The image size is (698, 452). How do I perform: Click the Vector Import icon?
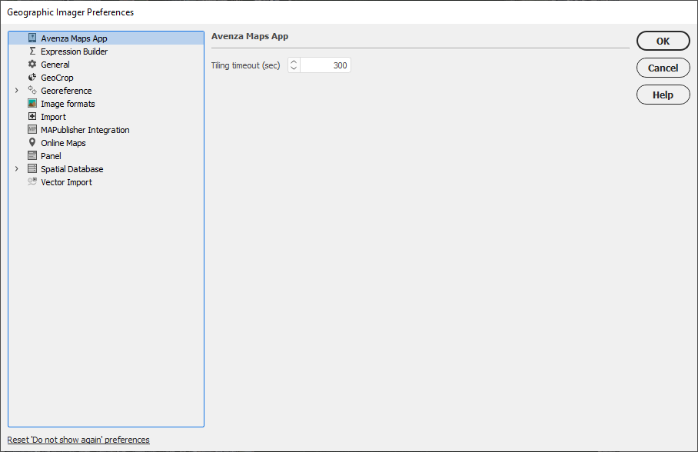(32, 181)
